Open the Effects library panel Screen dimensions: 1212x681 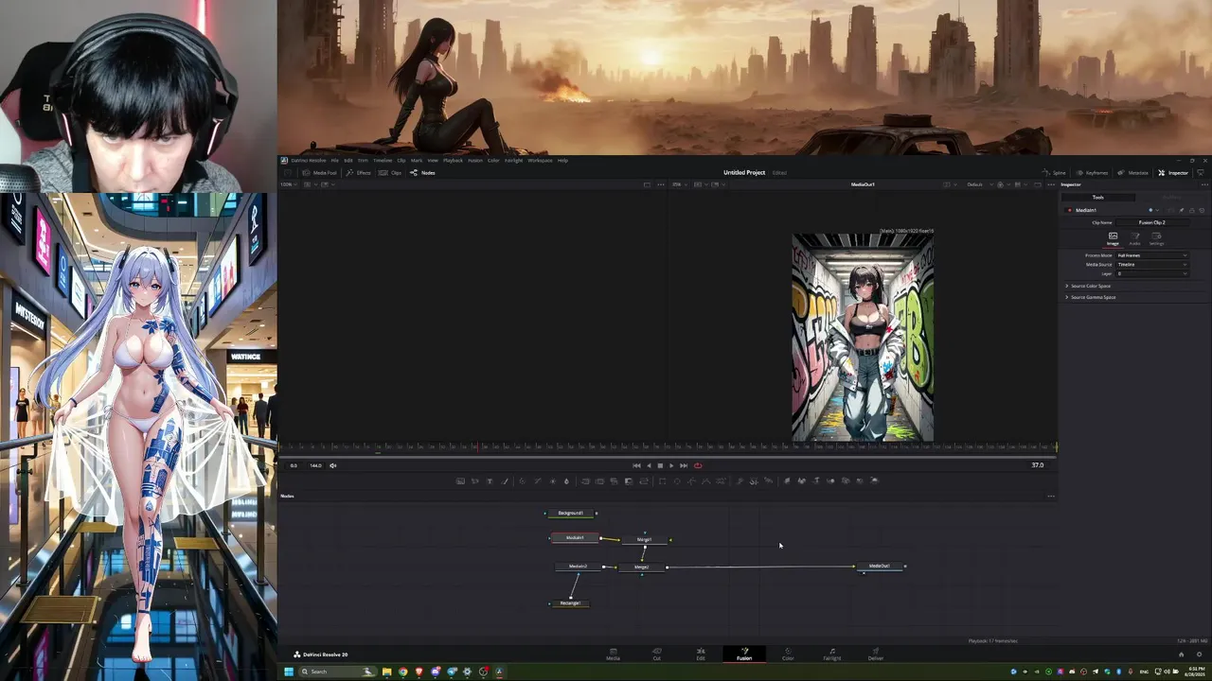(359, 173)
